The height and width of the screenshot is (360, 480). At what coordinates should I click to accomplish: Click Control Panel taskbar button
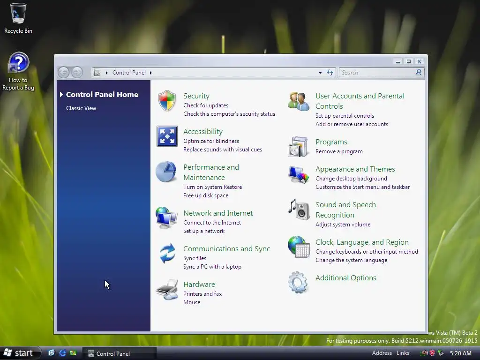120,353
